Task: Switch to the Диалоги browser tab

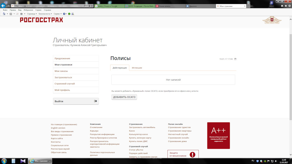Action: coord(200,6)
